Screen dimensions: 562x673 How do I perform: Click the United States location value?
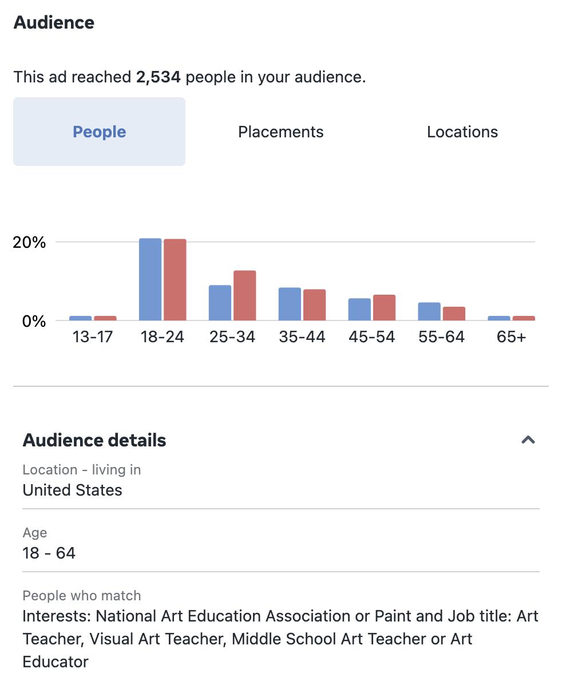coord(72,490)
